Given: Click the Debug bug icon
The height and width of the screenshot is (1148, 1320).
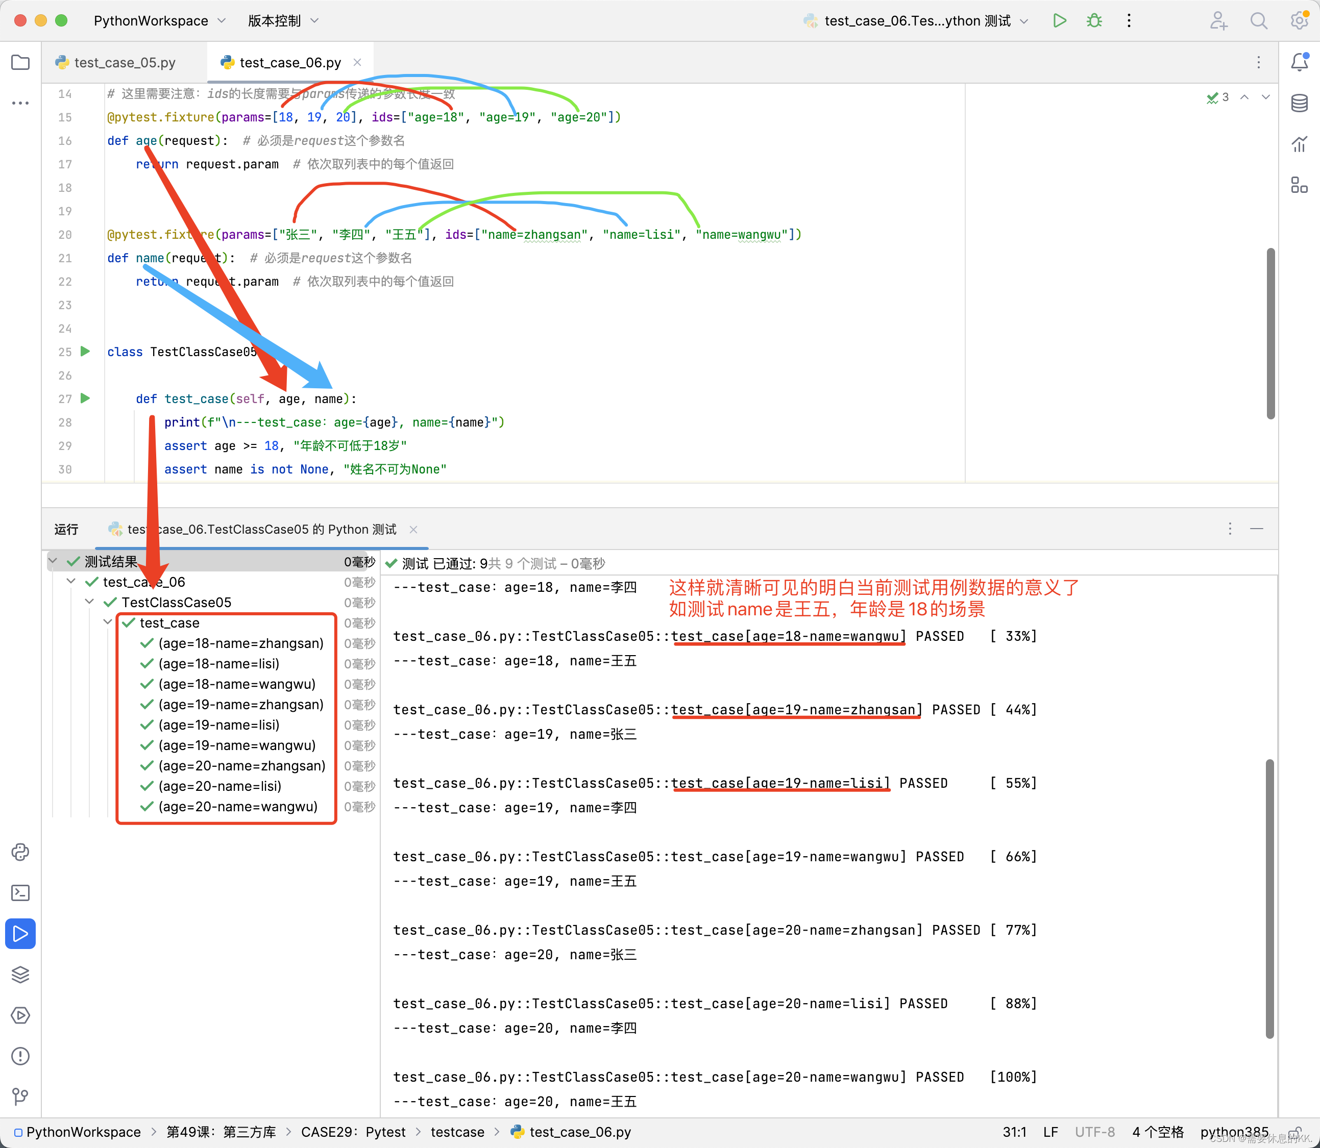Looking at the screenshot, I should point(1094,20).
